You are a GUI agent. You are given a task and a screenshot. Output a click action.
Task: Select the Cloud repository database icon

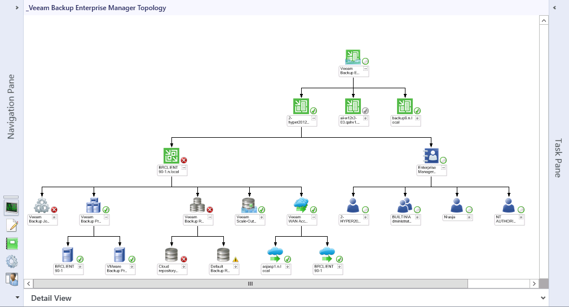171,255
